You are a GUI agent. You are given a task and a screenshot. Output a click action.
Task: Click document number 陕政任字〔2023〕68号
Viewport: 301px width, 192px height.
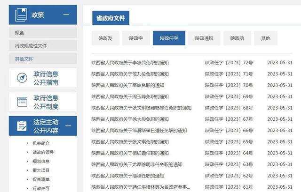point(229,108)
